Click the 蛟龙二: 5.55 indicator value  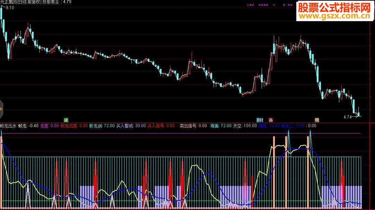point(293,126)
